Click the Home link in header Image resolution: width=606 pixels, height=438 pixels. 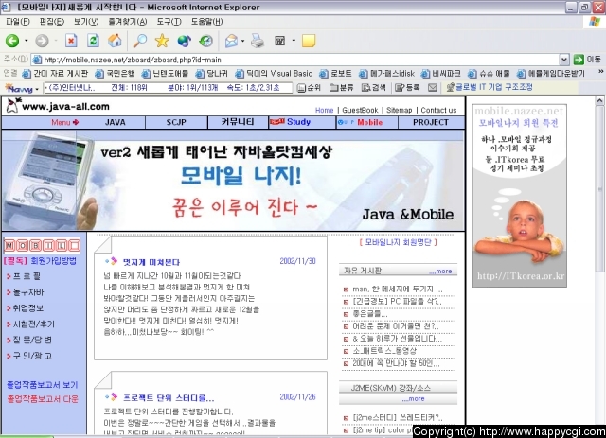tap(324, 110)
